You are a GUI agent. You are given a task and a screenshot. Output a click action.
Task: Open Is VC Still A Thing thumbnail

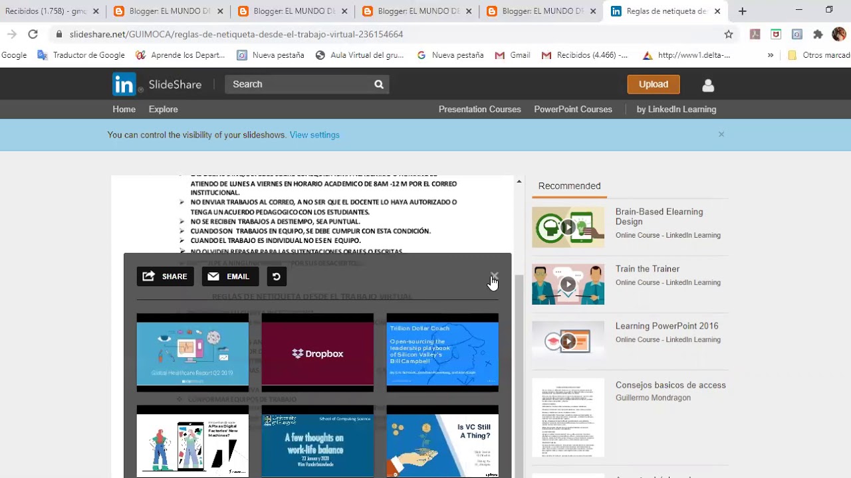[443, 441]
